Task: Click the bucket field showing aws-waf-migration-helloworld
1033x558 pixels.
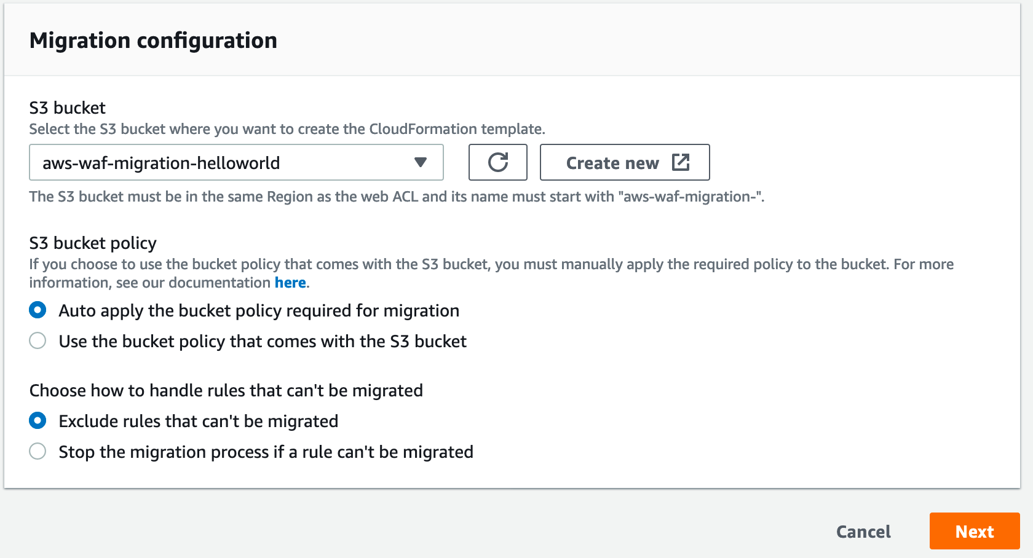Action: pyautogui.click(x=236, y=162)
